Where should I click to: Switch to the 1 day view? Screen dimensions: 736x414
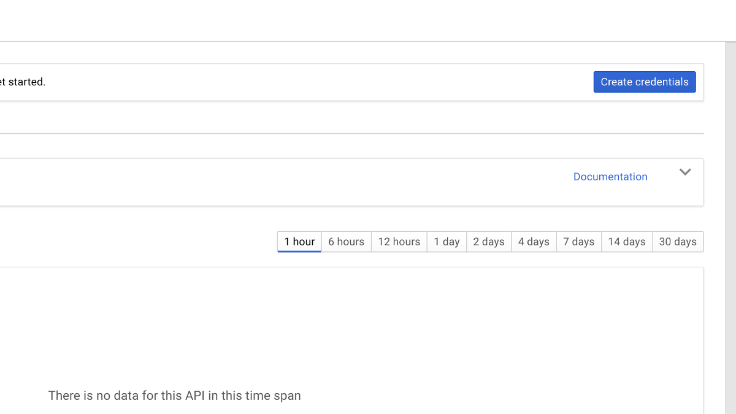[x=447, y=241]
